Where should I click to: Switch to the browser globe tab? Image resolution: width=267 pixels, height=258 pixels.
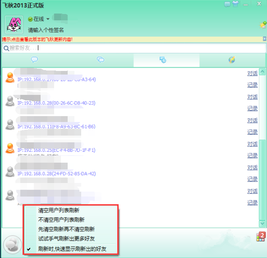[232, 60]
